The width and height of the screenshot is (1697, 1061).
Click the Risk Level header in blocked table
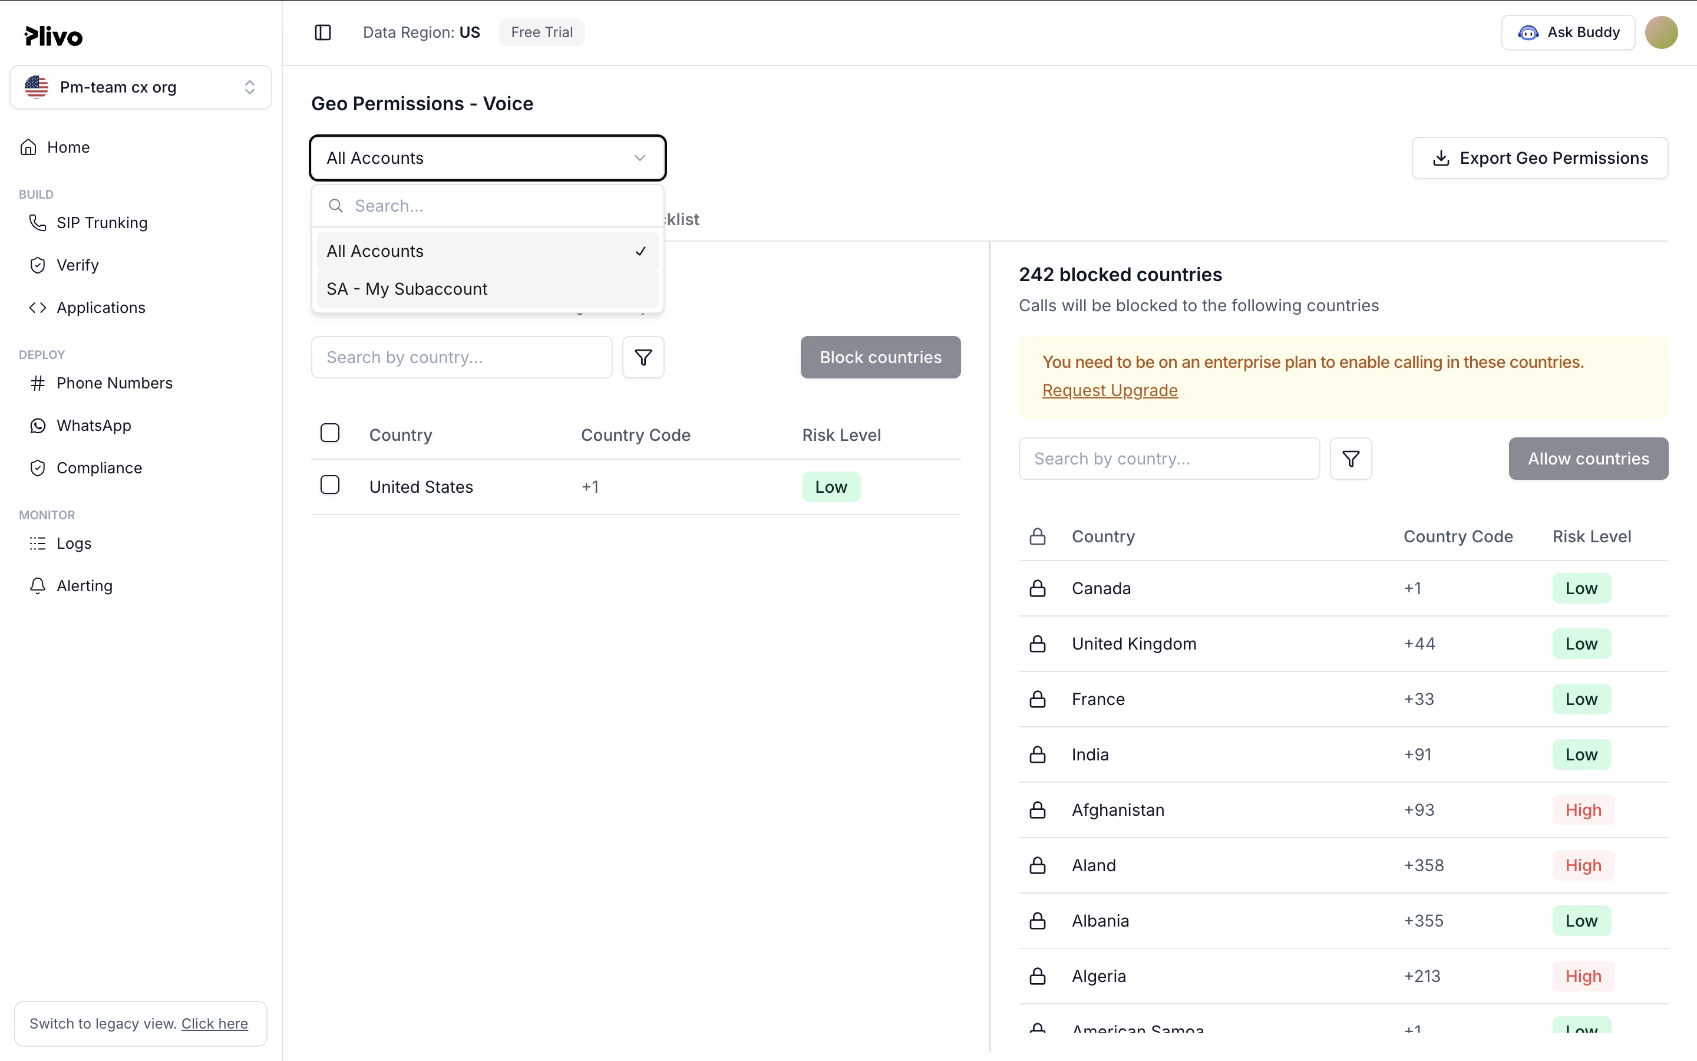click(x=1592, y=537)
